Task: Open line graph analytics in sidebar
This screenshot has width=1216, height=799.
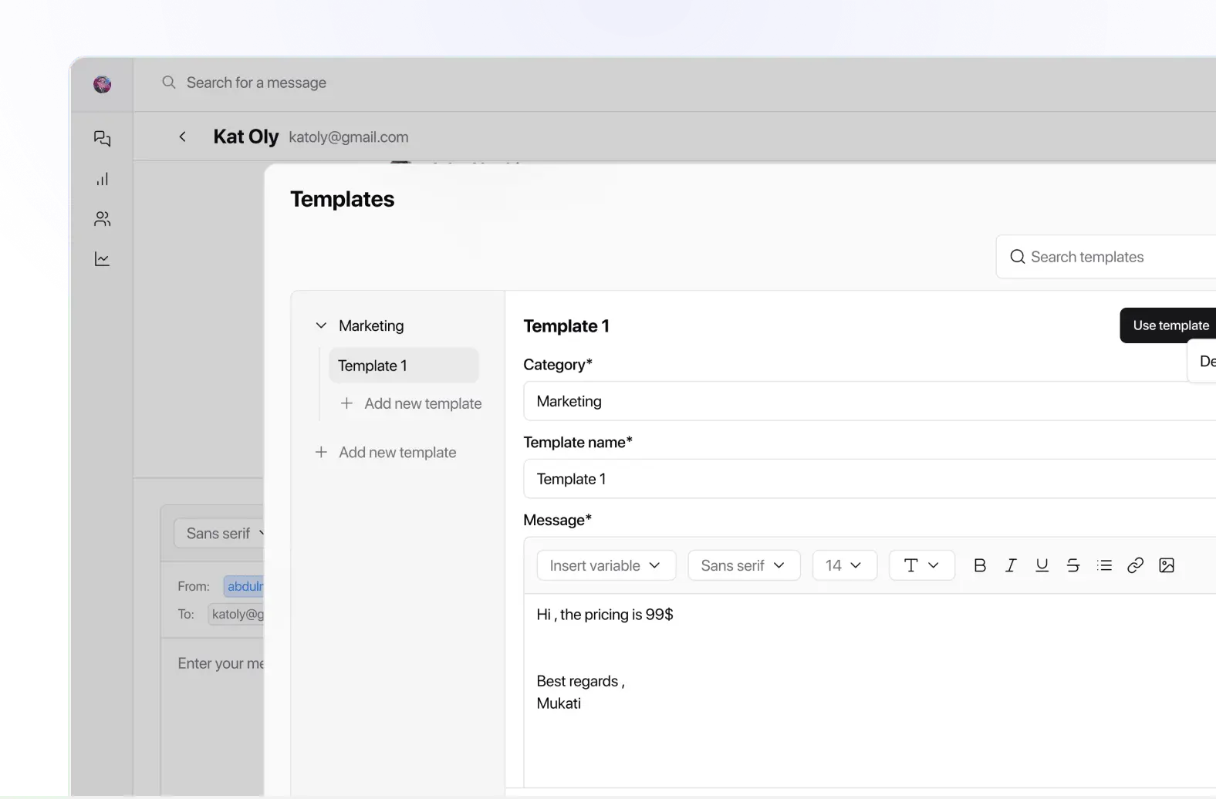Action: (102, 259)
